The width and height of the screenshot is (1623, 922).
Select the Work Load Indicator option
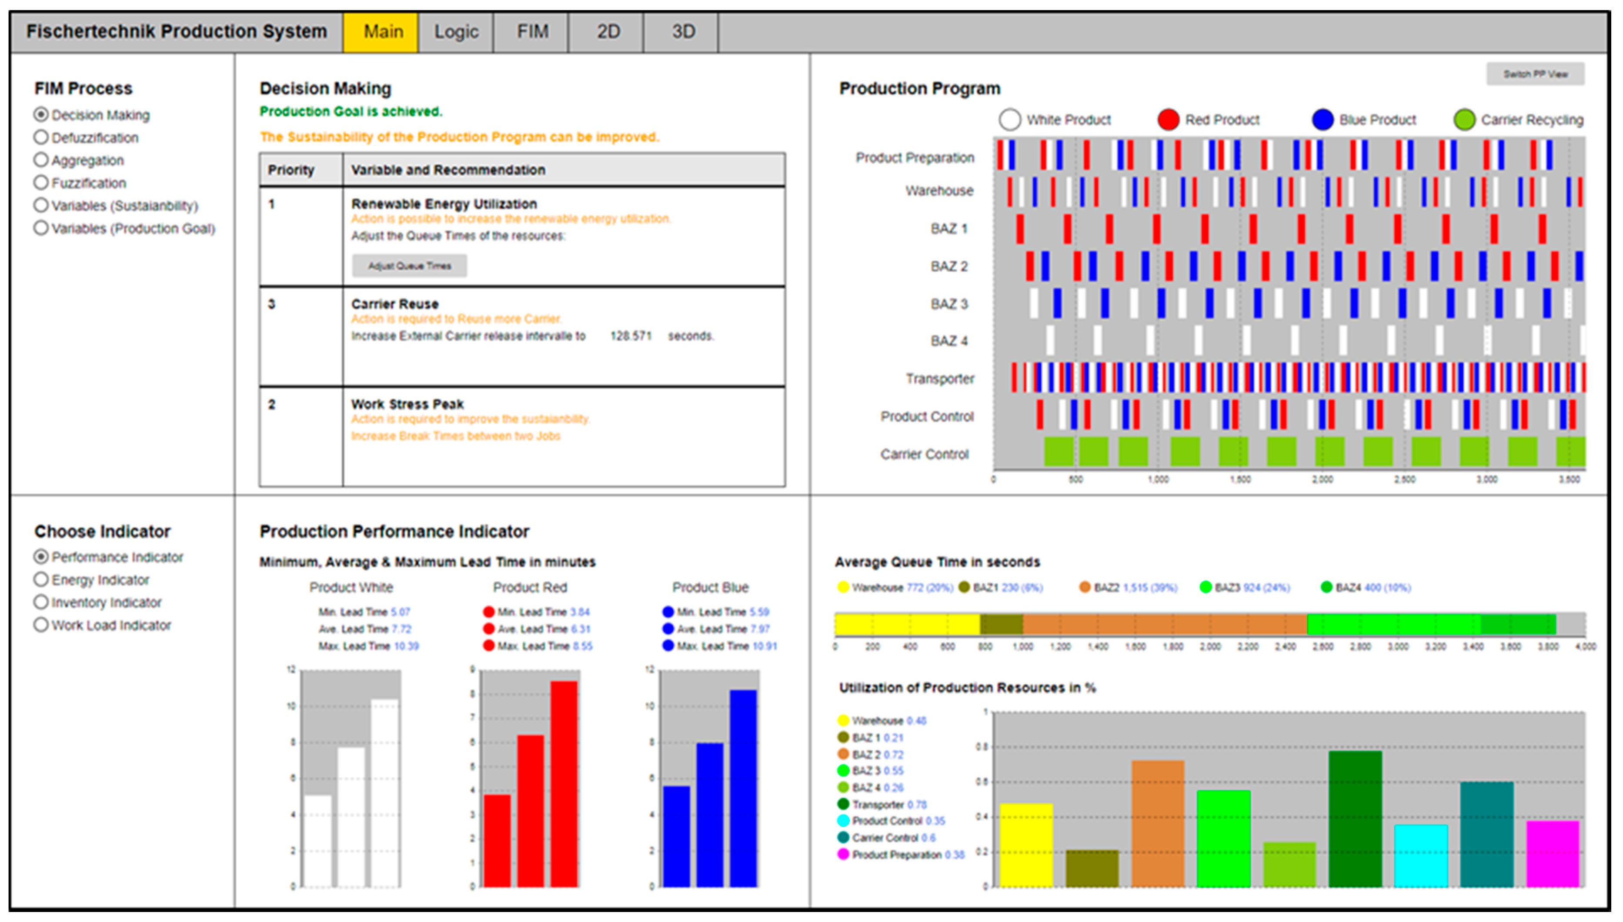[41, 625]
